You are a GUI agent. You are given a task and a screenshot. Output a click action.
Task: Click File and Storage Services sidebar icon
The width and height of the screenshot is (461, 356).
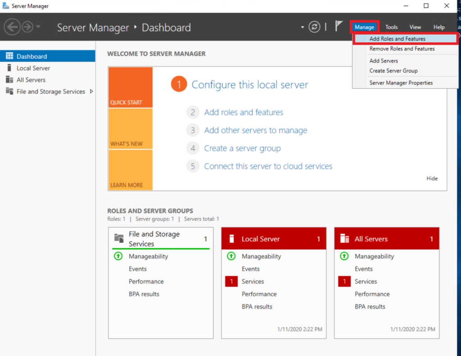pos(9,91)
